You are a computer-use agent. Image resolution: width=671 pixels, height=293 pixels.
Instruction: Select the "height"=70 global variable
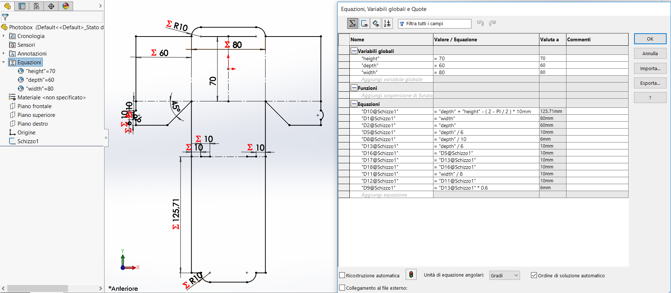(x=41, y=71)
